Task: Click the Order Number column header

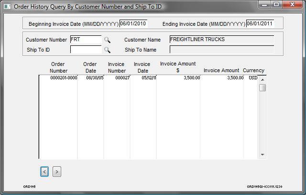Action: pyautogui.click(x=58, y=67)
